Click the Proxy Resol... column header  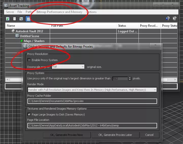(150, 26)
